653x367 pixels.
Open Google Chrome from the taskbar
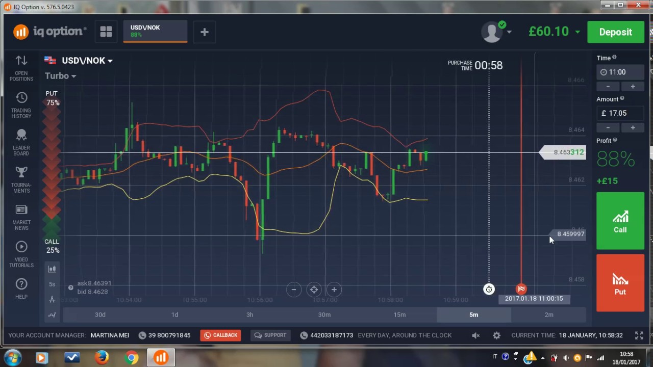click(x=132, y=358)
